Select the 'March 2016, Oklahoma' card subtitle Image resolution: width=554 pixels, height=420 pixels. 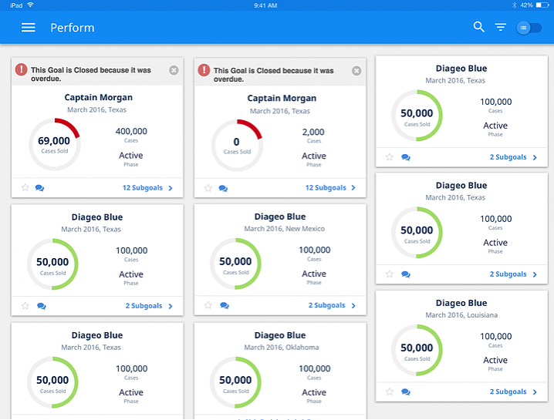[281, 348]
